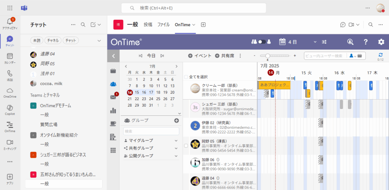This screenshot has width=389, height=190.
Task: Expand the chat filter chevron
Action: click(99, 40)
